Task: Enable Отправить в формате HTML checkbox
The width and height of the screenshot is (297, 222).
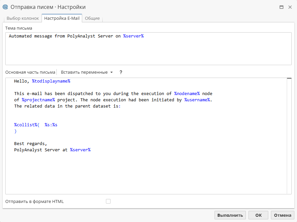Action: [108, 201]
